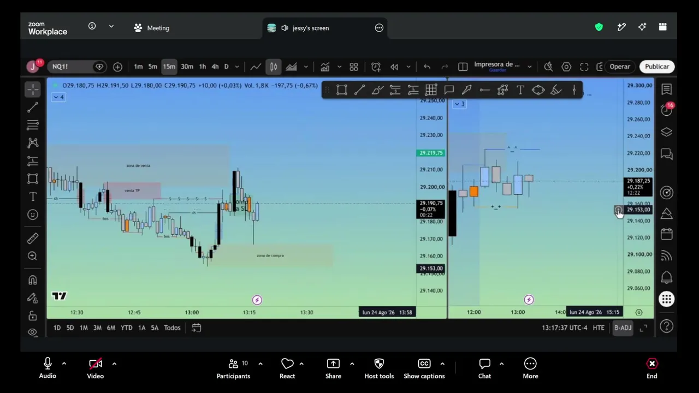Select the candlestick chart style
This screenshot has height=393, width=699.
[274, 67]
